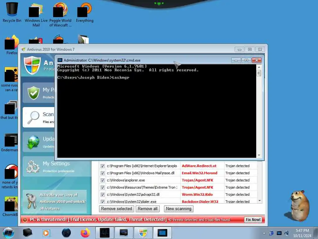Select the ChomikB desktop icon
The height and width of the screenshot is (239, 318).
click(11, 206)
